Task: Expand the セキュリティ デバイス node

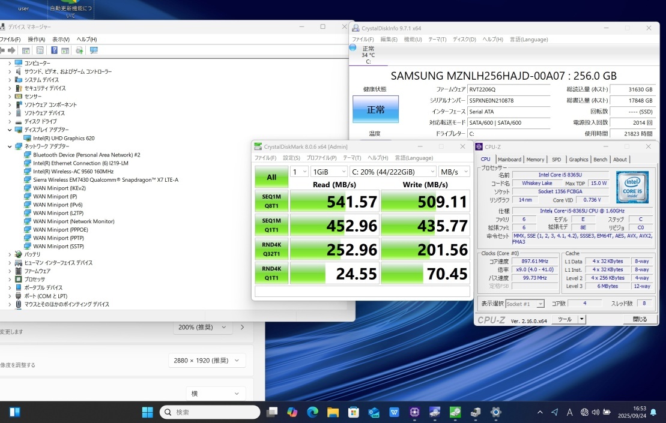Action: pyautogui.click(x=10, y=88)
